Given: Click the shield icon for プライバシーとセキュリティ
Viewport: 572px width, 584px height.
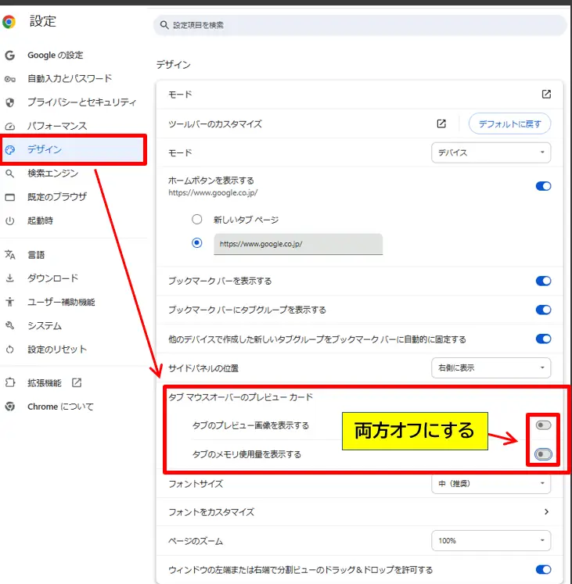Looking at the screenshot, I should click(x=10, y=102).
